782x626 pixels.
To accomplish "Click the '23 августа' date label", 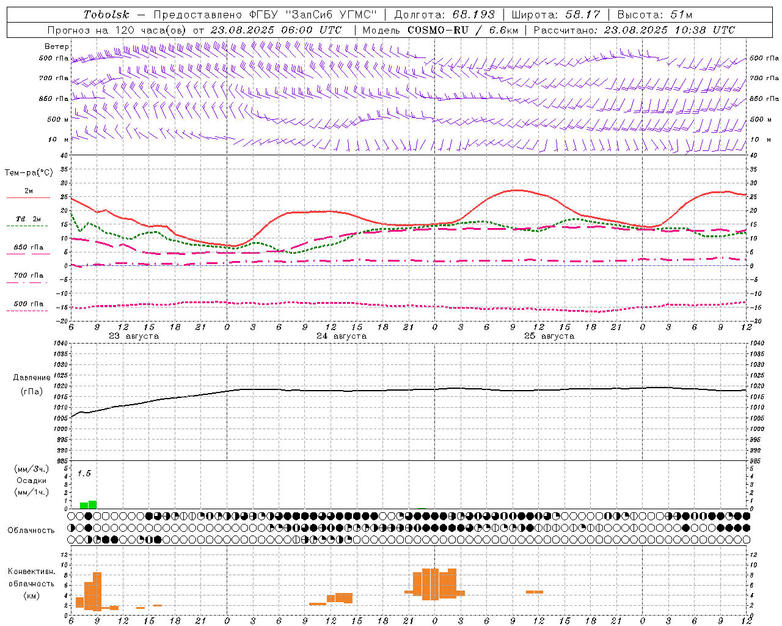I will (134, 336).
